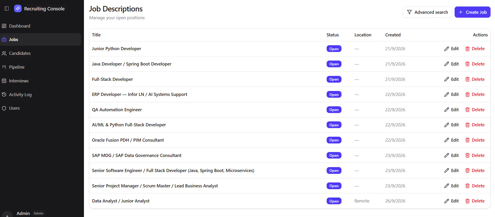
Task: Delete the QA Automation Engineer job
Action: pyautogui.click(x=475, y=110)
